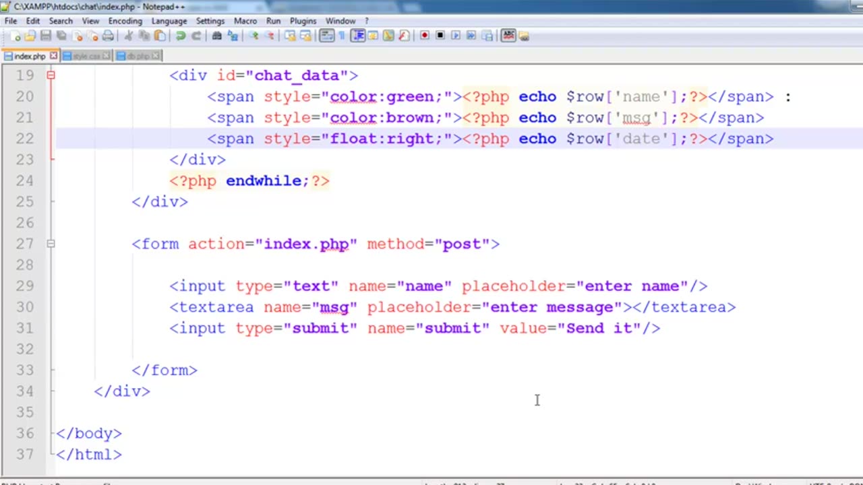Click 'float:right;' on line 22
This screenshot has width=863, height=485.
[x=386, y=138]
